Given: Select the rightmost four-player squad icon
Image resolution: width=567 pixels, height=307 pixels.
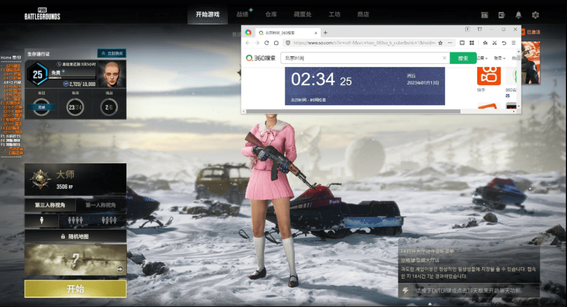Looking at the screenshot, I should tap(109, 220).
